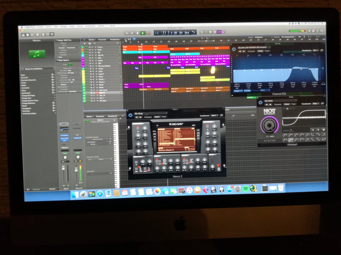Select the Synthesizer library category

26,93
